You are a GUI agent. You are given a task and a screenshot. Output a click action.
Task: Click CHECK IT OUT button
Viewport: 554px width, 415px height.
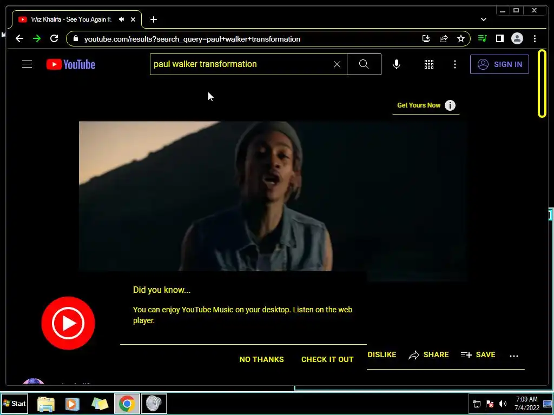[327, 359]
